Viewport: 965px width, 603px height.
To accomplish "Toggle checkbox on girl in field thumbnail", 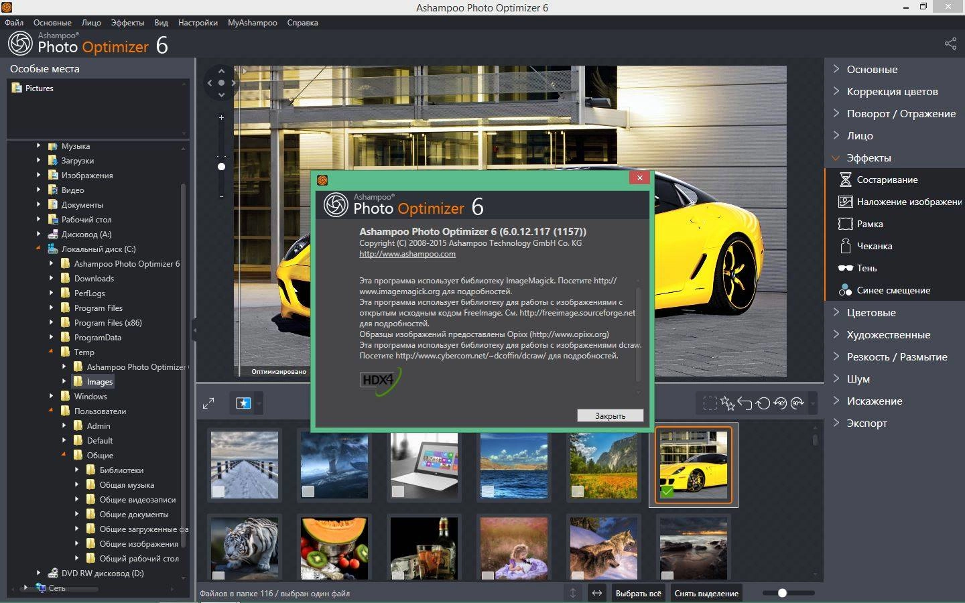I will pyautogui.click(x=488, y=575).
